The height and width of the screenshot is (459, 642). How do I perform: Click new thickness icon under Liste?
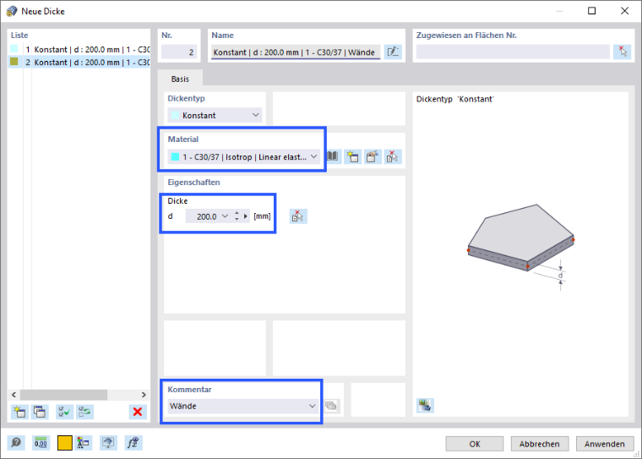click(x=19, y=412)
